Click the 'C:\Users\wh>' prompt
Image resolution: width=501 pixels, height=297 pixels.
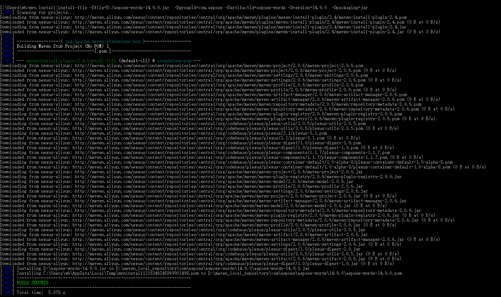pos(15,8)
